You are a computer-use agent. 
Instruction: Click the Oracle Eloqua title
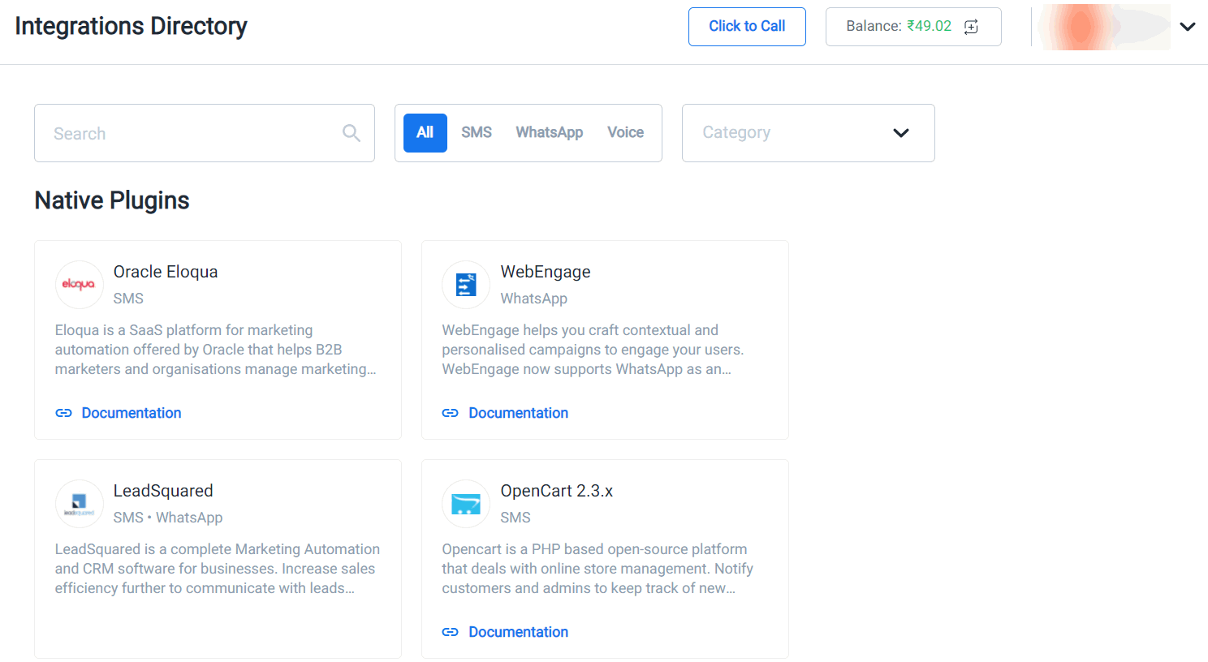click(166, 272)
